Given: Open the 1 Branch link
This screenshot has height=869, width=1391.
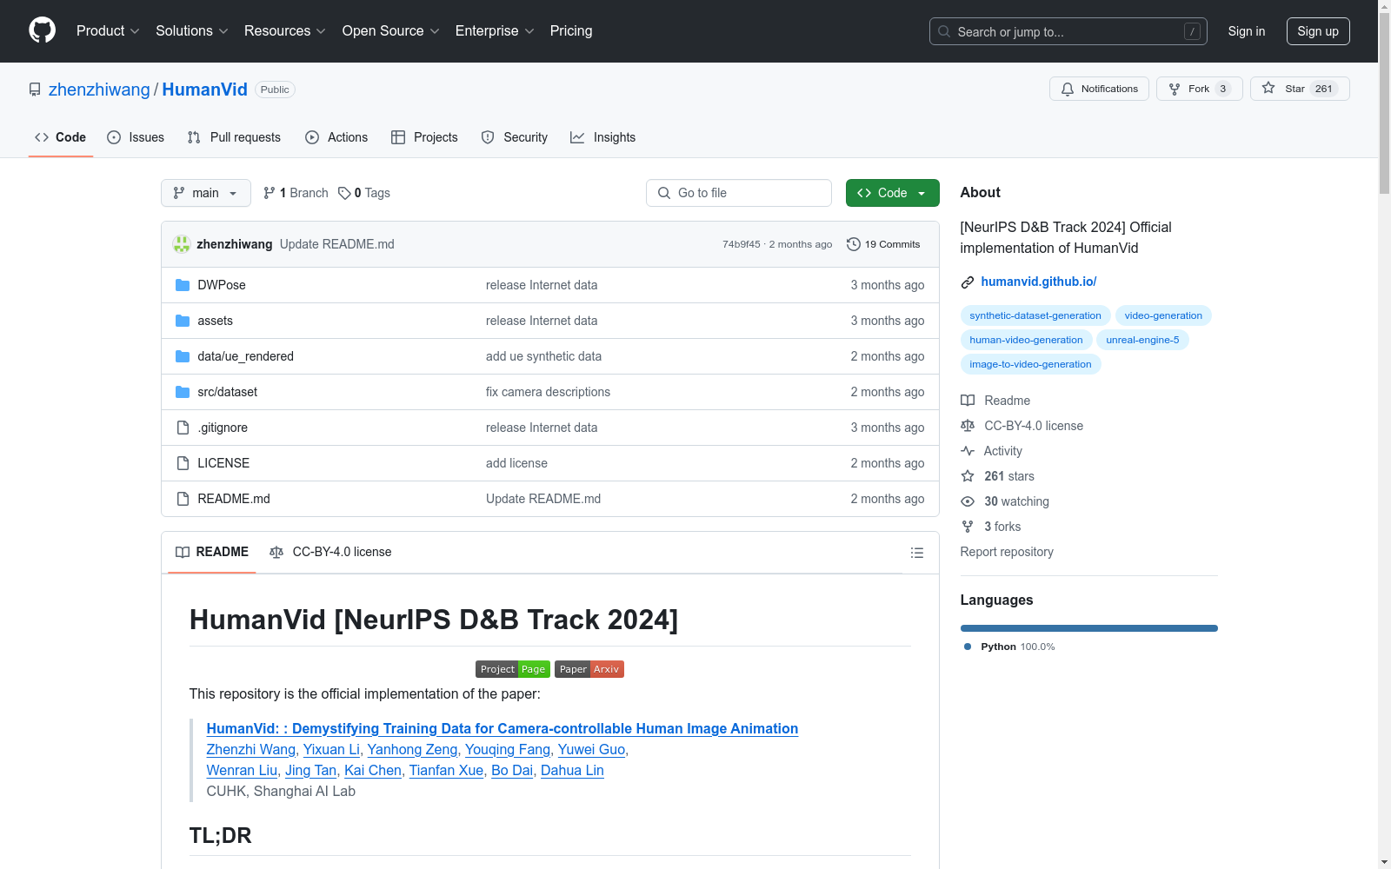Looking at the screenshot, I should click(x=296, y=193).
